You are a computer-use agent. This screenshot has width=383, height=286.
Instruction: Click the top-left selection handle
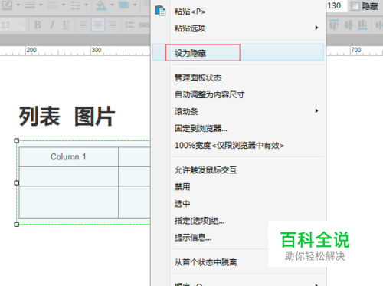(x=17, y=140)
